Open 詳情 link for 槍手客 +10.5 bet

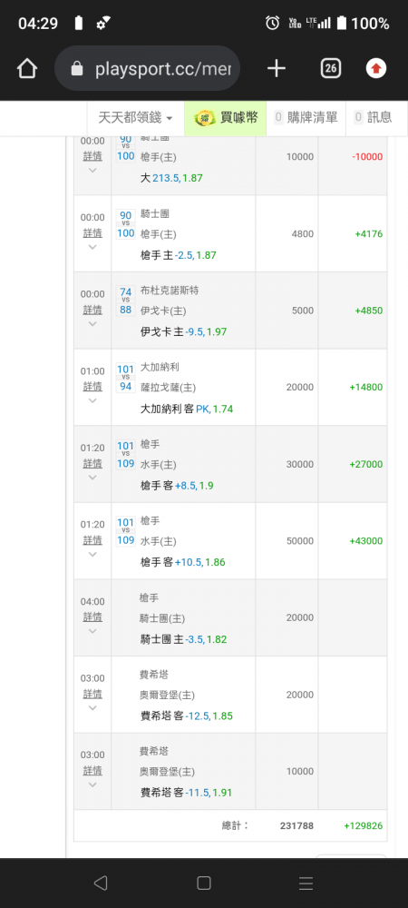(92, 540)
